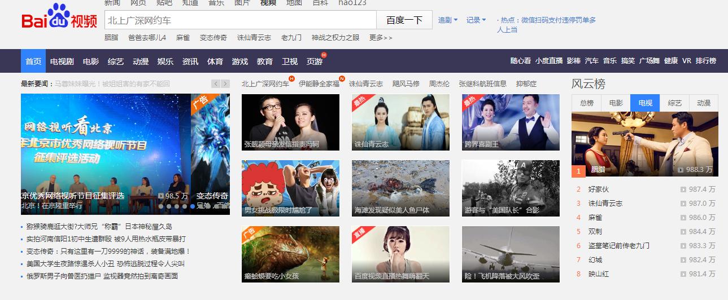Expand the 追剧 dropdown
This screenshot has height=300, width=728.
tap(448, 20)
